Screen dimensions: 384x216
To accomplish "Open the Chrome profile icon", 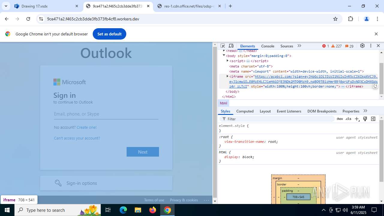I will (366, 19).
